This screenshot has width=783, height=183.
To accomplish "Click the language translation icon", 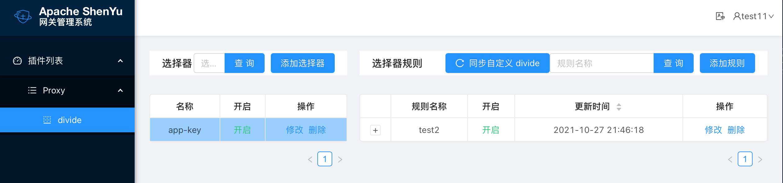I will click(720, 16).
